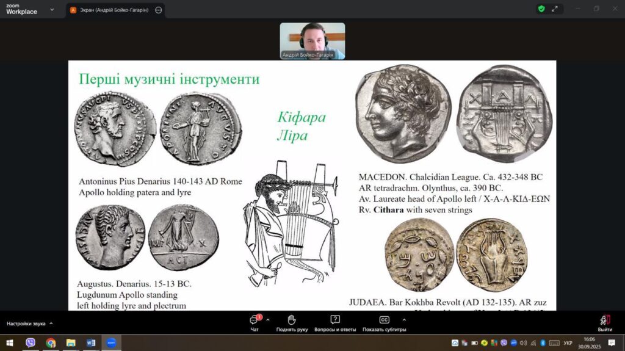Open Viber from the taskbar

pyautogui.click(x=31, y=343)
